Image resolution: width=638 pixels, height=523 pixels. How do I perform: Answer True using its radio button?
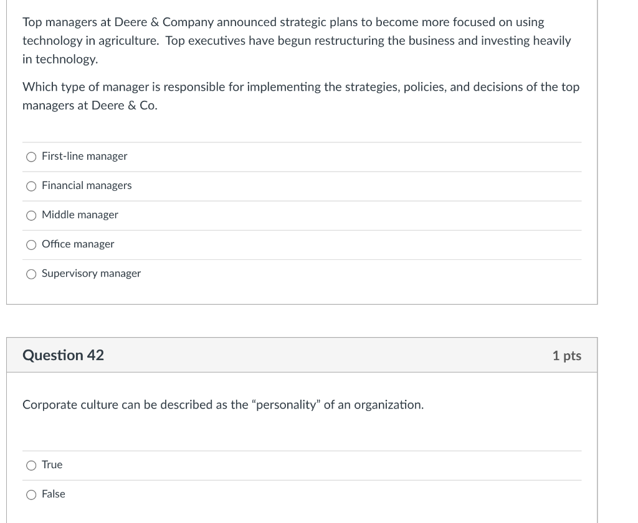(31, 465)
